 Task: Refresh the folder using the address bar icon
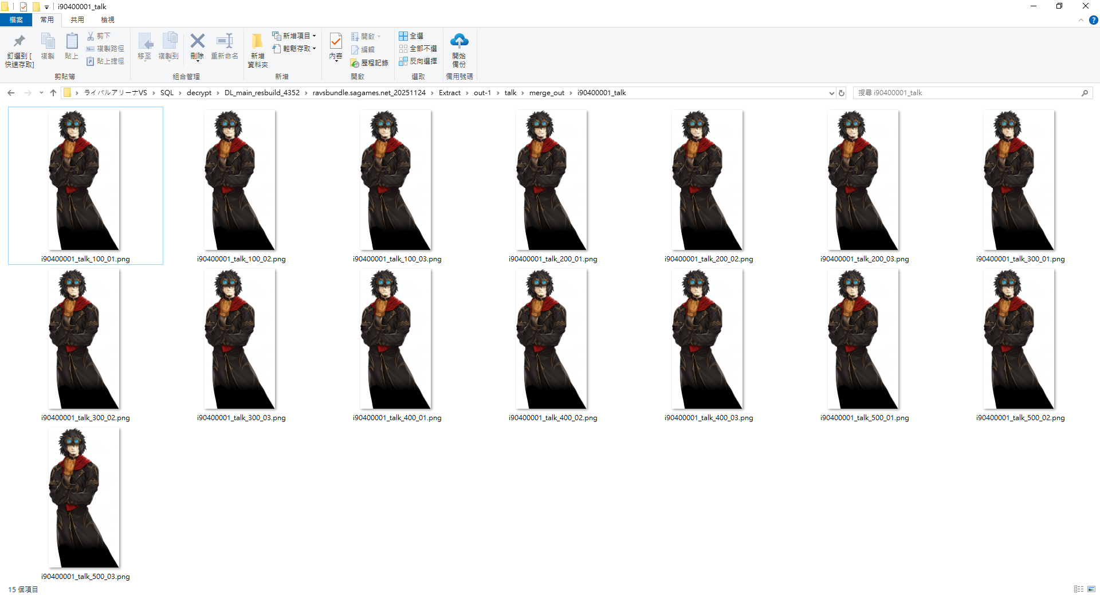842,93
